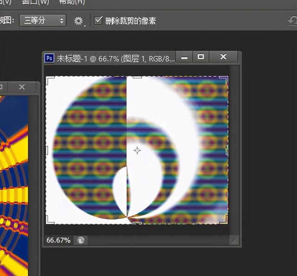297x276 pixels.
Task: Minimize the 未标题-1 document window
Action: coord(184,57)
